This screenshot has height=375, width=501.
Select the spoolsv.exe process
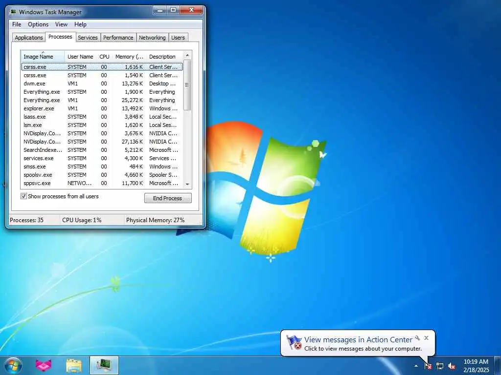[102, 175]
